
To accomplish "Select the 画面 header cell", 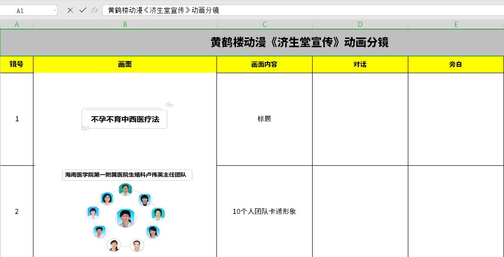I will tap(125, 64).
